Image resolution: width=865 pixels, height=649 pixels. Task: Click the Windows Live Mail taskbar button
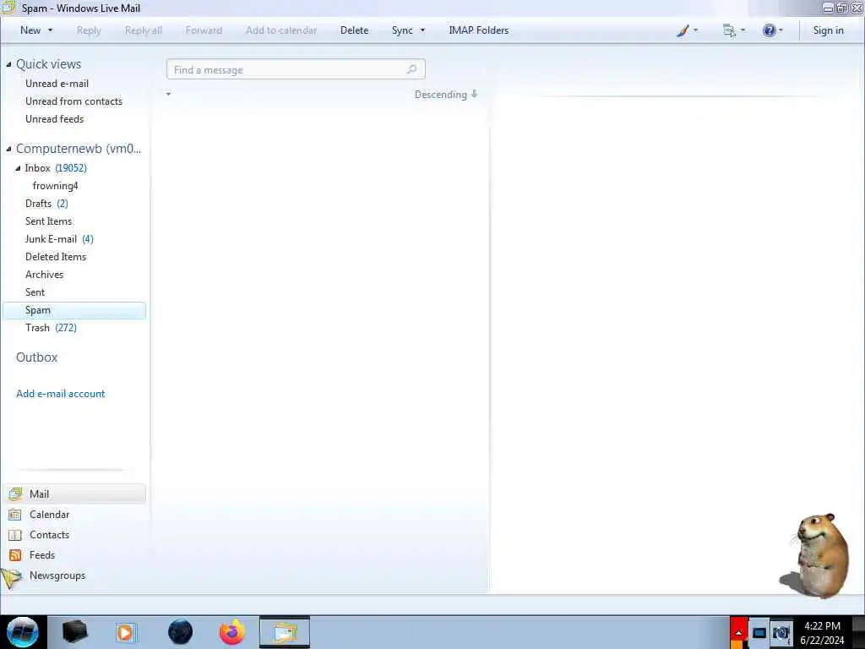[285, 632]
